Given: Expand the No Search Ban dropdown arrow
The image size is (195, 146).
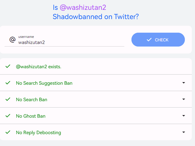Looking at the screenshot, I should coord(184,99).
